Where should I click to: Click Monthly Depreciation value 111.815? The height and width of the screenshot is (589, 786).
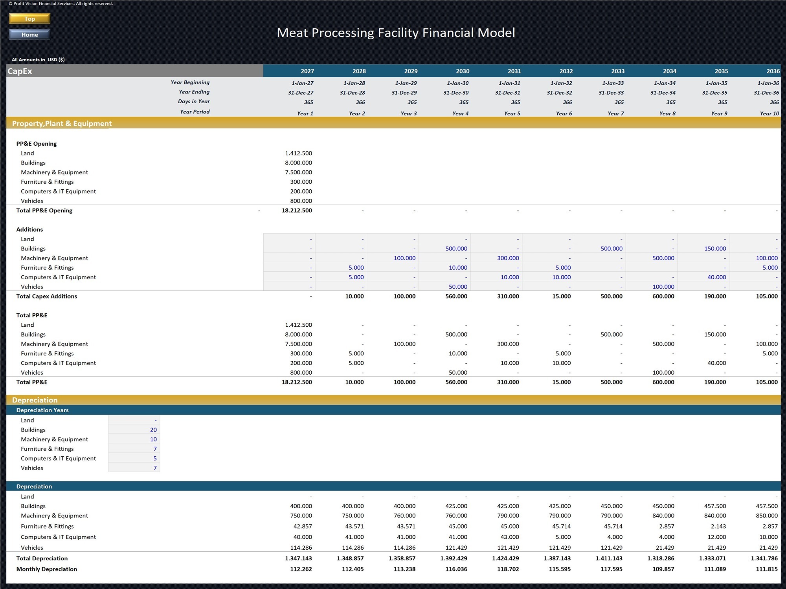(767, 569)
